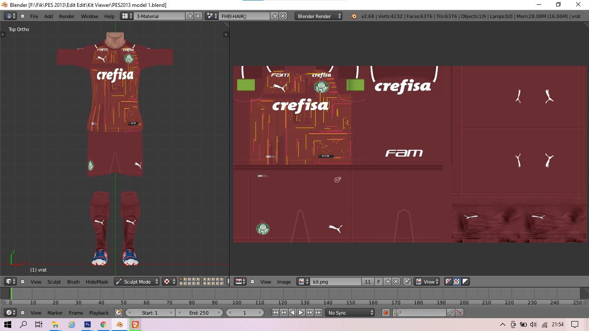Screen dimensions: 589x331
Task: Click the FHEI-HAIR scene name field
Action: click(244, 16)
